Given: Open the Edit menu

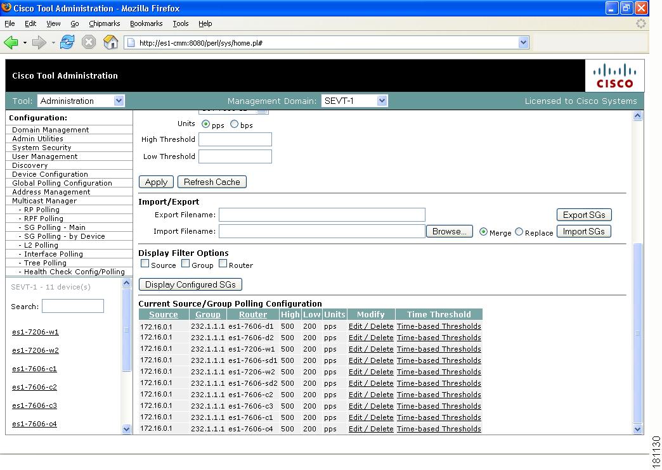Looking at the screenshot, I should (30, 23).
